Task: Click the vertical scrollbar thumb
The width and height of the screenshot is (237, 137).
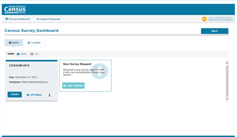Action: point(227,81)
